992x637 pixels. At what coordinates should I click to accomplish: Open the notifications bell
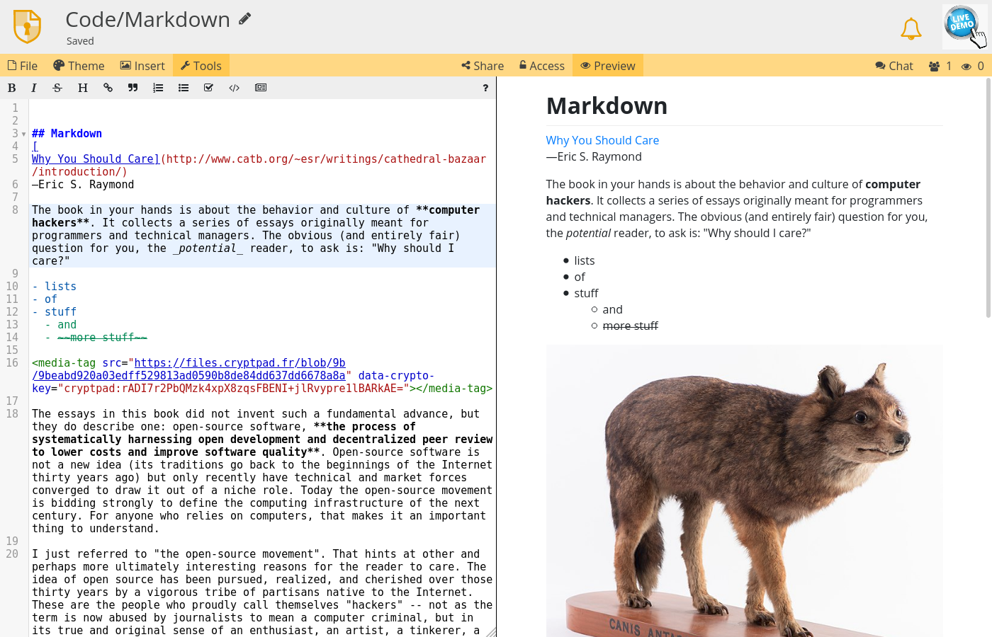coord(911,28)
